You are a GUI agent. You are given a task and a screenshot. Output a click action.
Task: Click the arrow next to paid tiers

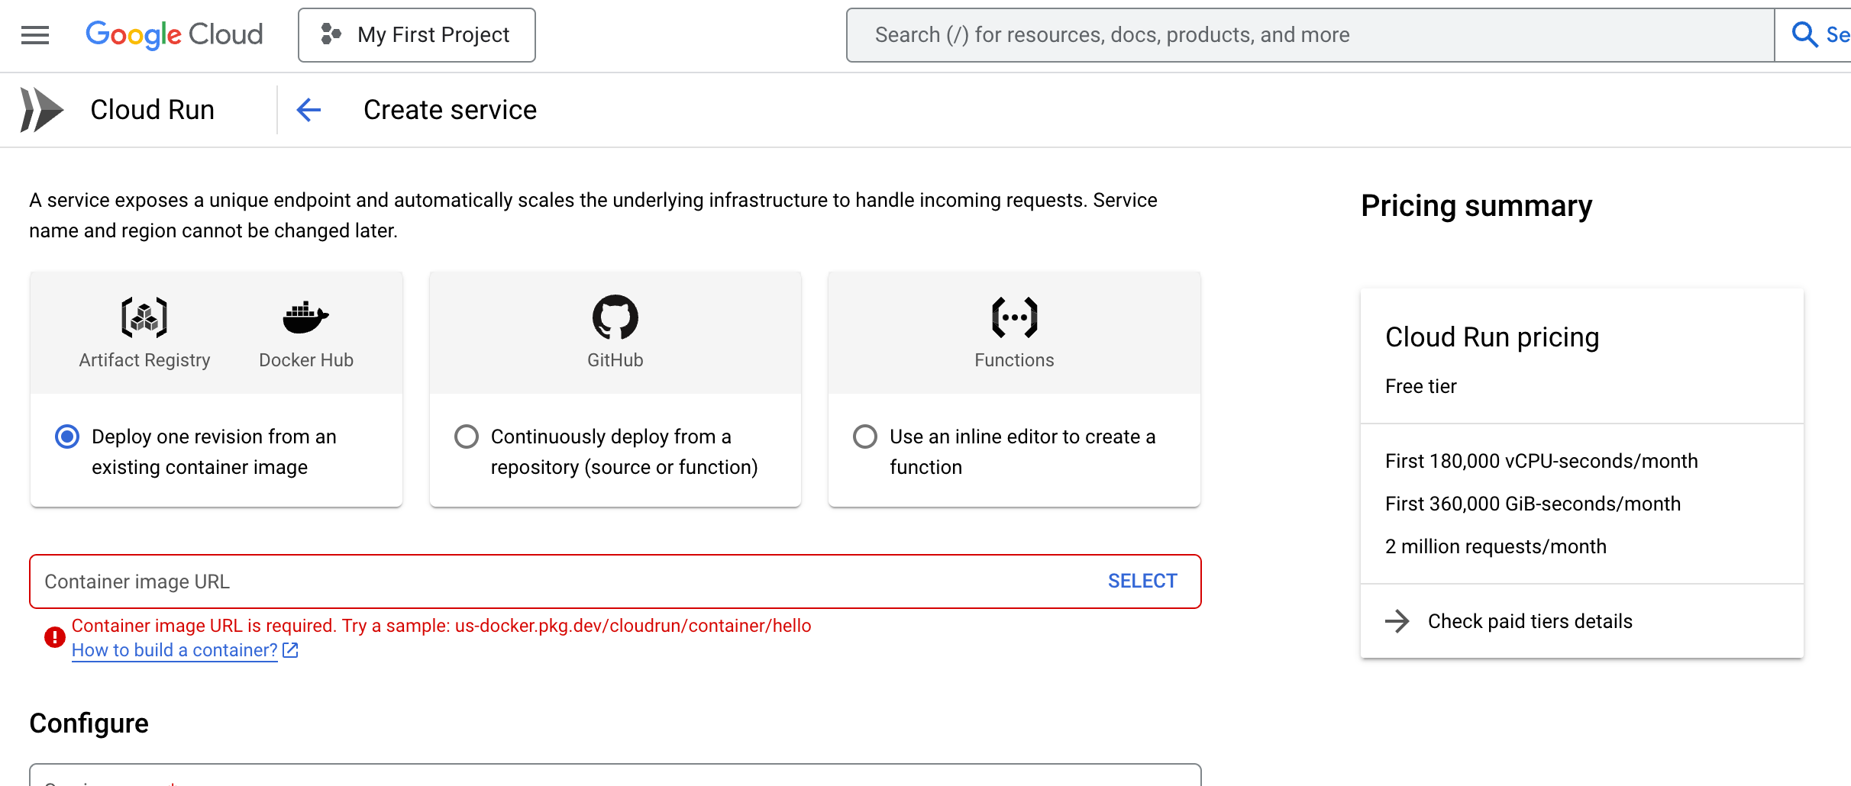(1397, 621)
